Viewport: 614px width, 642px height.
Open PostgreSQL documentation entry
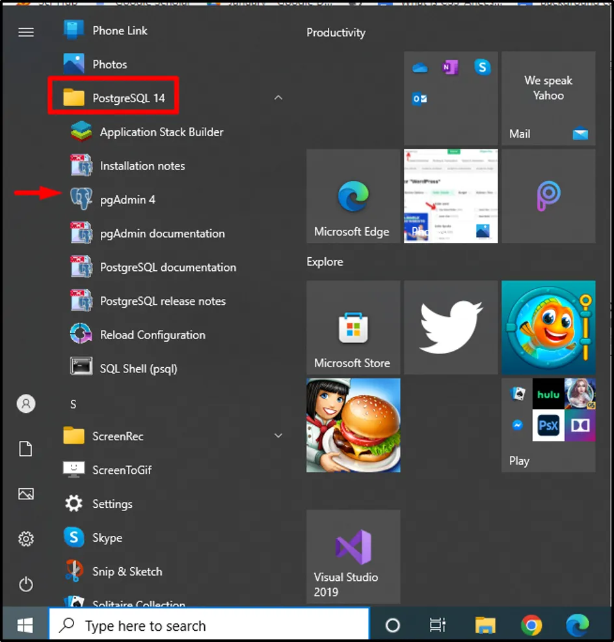pyautogui.click(x=167, y=268)
